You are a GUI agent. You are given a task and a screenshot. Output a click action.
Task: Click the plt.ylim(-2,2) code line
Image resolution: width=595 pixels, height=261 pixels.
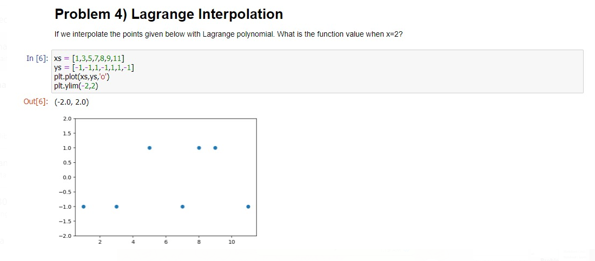[79, 86]
